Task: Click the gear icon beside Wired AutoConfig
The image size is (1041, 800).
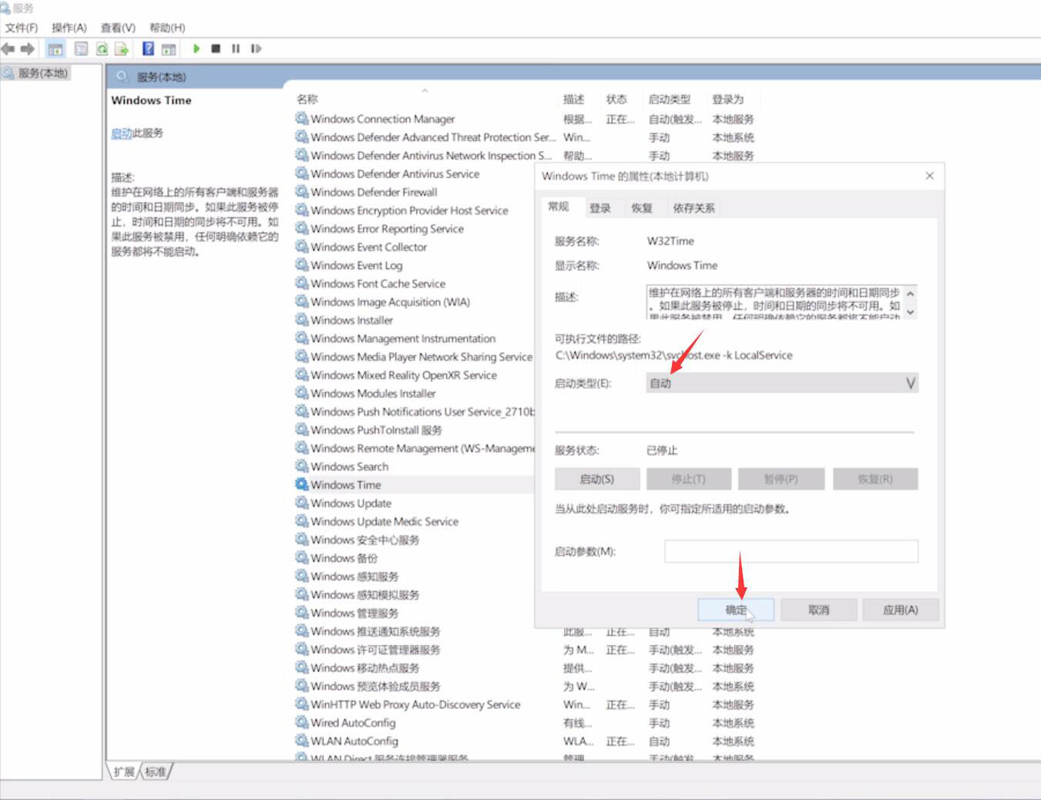Action: (x=302, y=723)
